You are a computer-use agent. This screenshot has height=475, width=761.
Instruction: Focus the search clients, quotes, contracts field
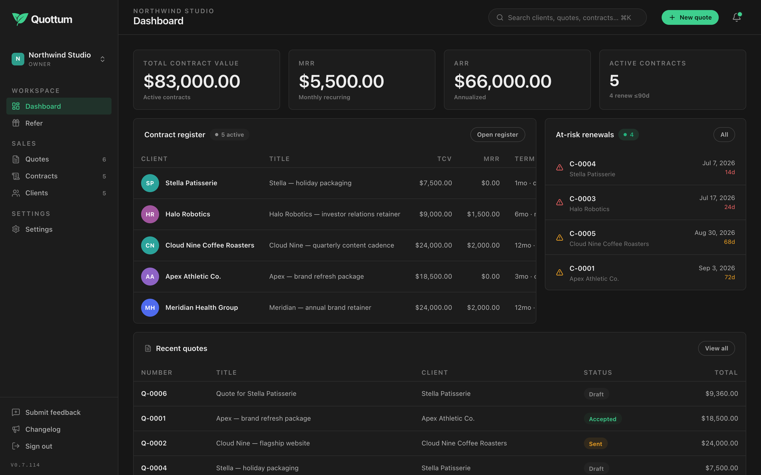[567, 18]
